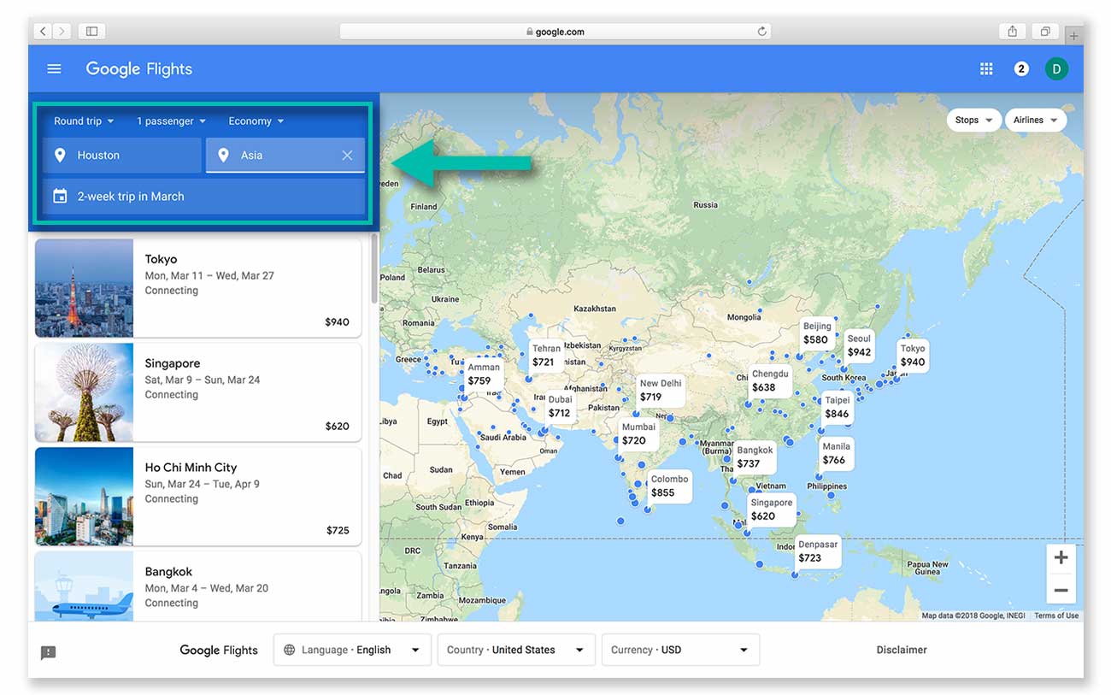Select the Bangkok flight card

pos(197,586)
